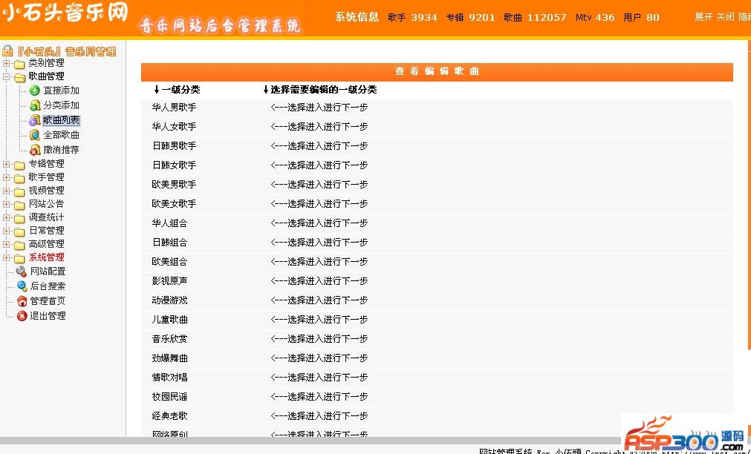Click the folder icon for 系统管理
The height and width of the screenshot is (454, 751).
click(19, 258)
